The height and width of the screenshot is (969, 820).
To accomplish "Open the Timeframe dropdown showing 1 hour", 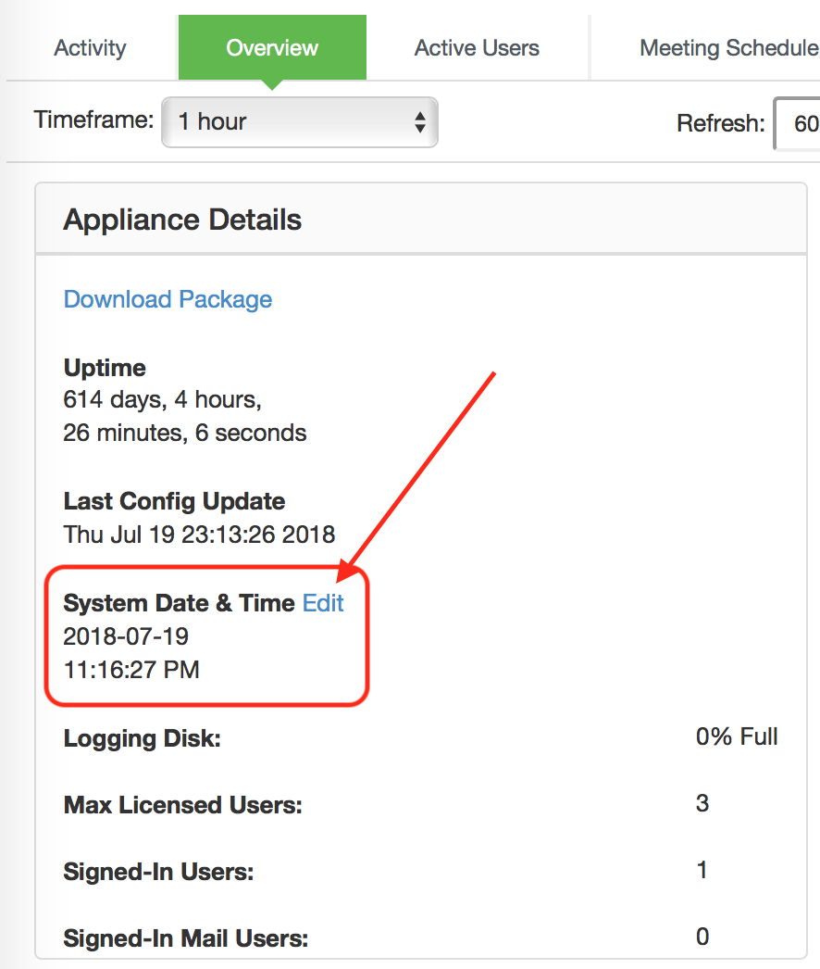I will [x=299, y=121].
